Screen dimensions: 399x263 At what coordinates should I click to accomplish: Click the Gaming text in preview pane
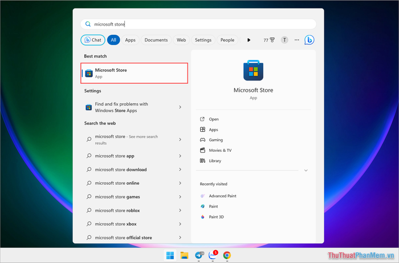[216, 140]
